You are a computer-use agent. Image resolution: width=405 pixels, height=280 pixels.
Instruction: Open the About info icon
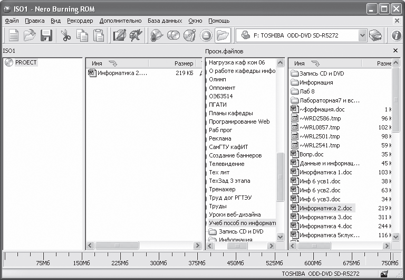(396, 35)
